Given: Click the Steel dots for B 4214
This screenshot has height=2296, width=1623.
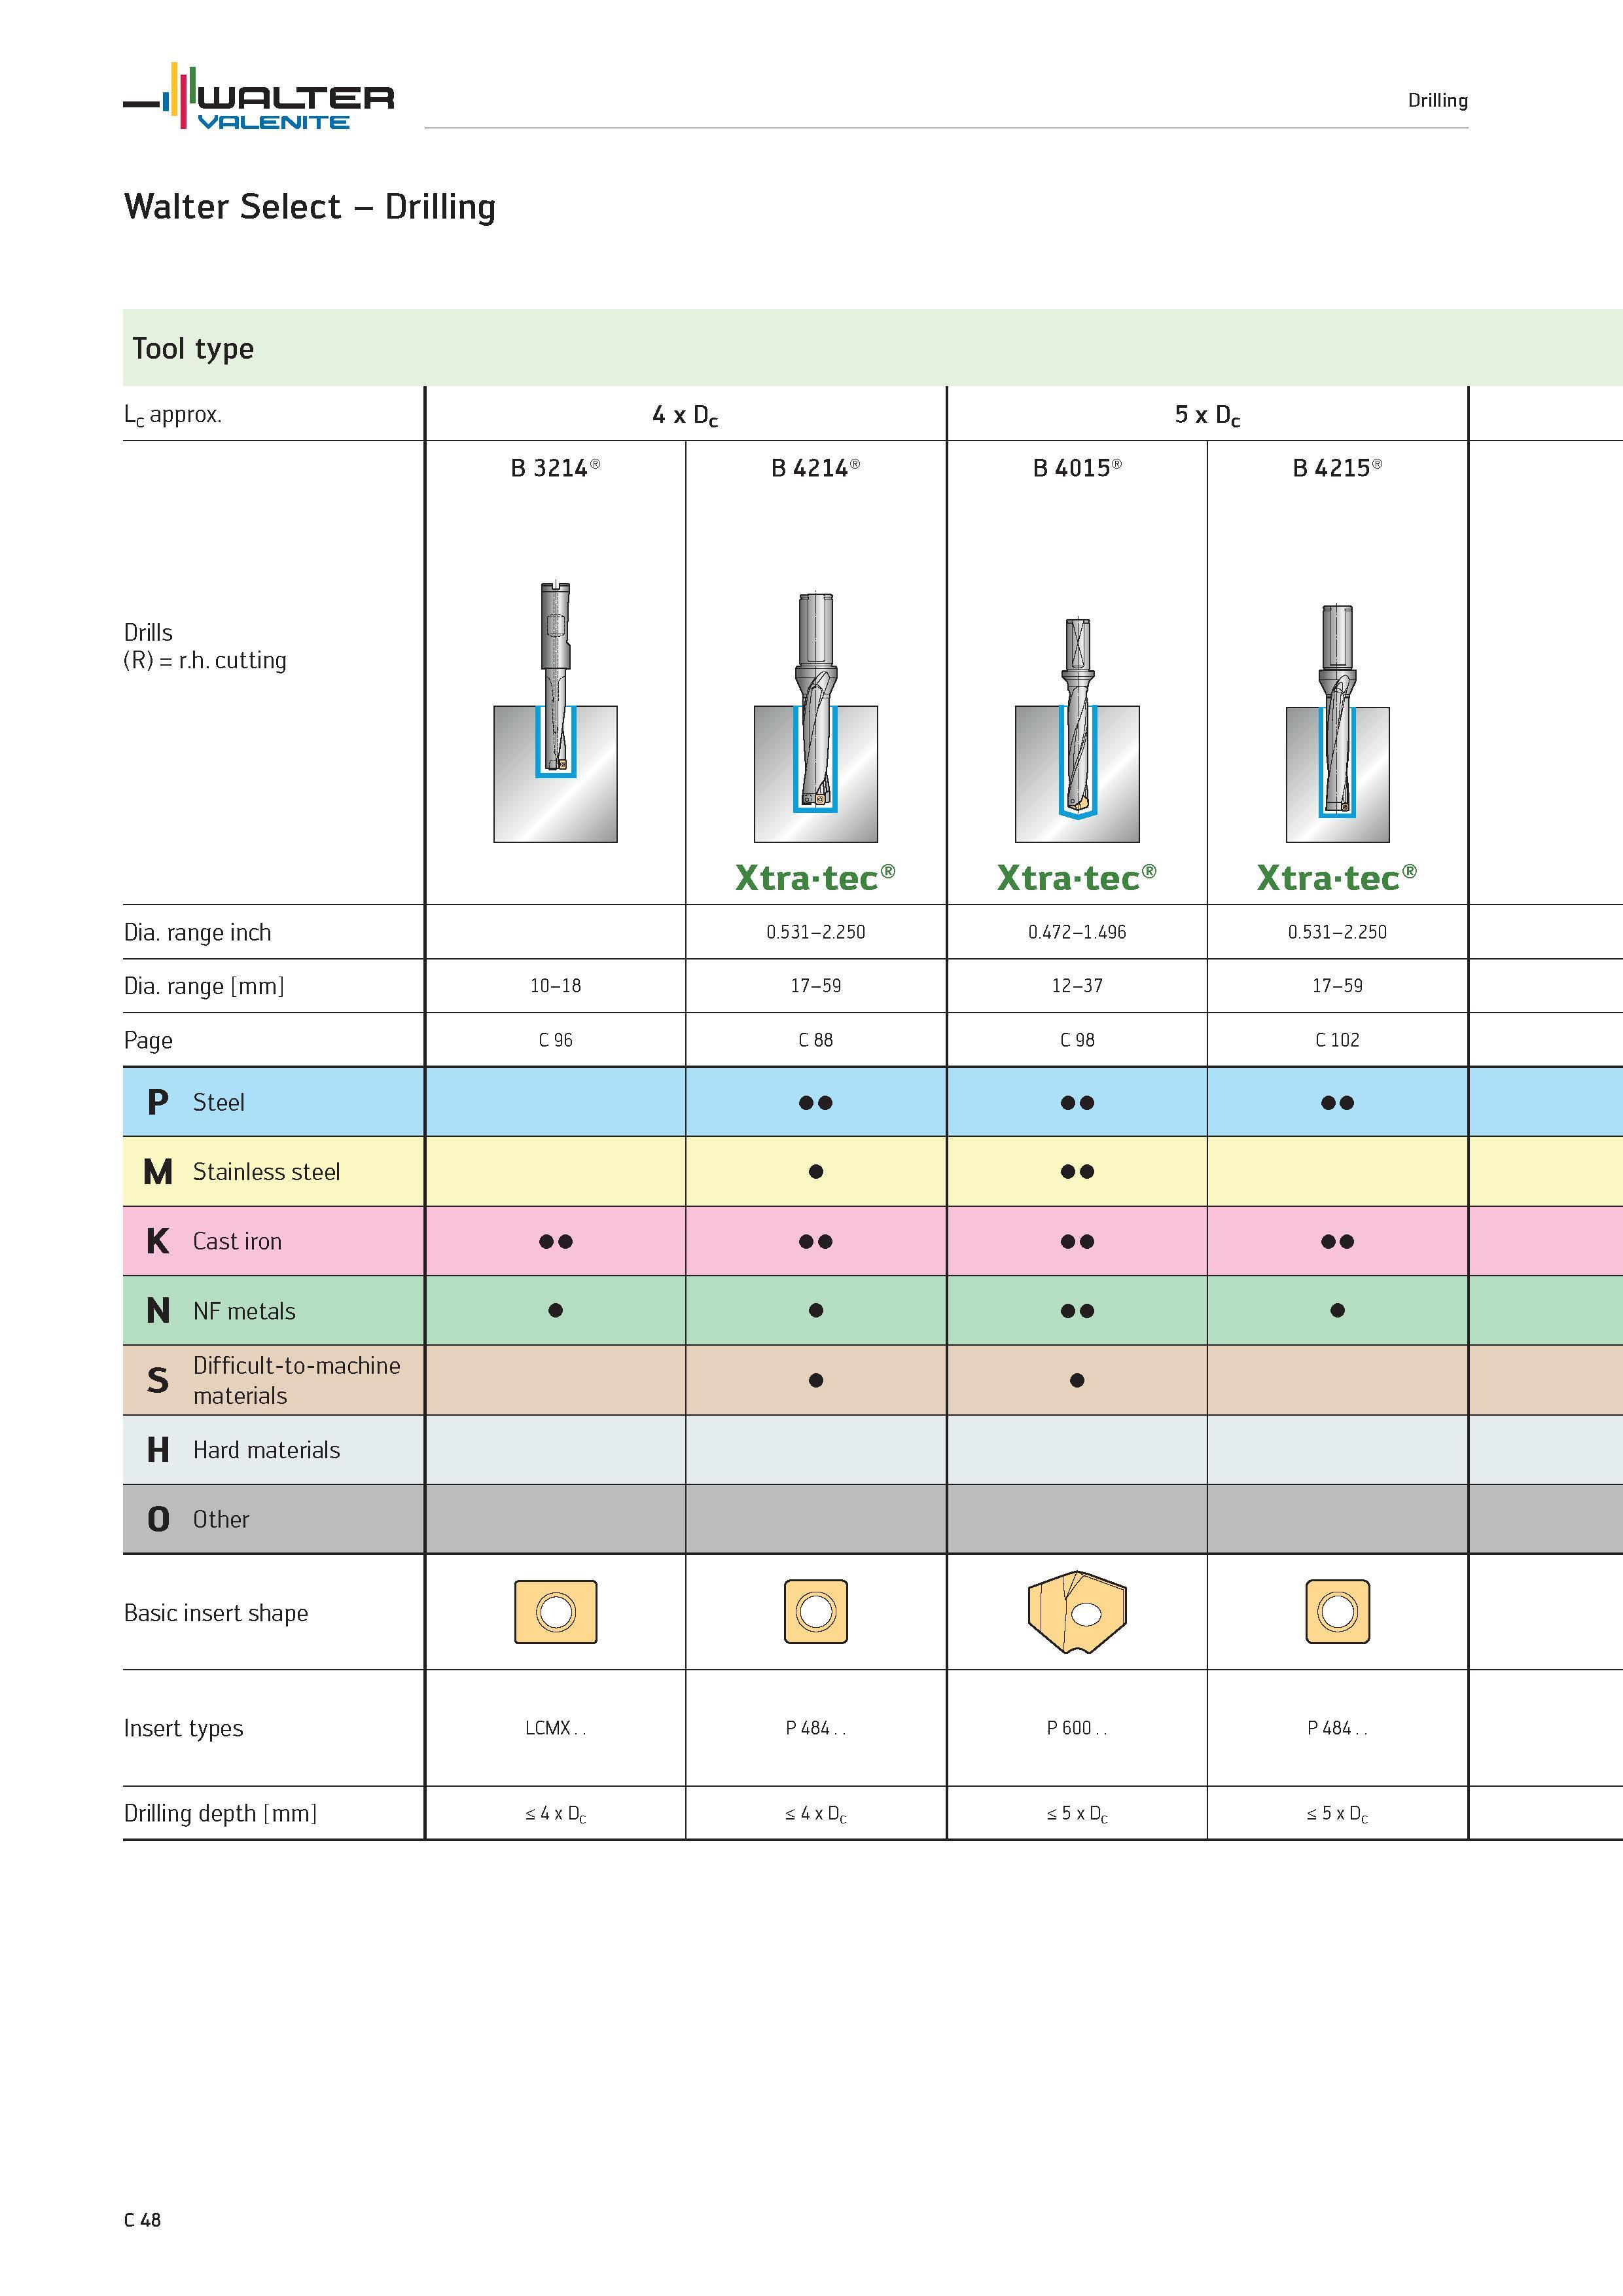Looking at the screenshot, I should tap(816, 1102).
